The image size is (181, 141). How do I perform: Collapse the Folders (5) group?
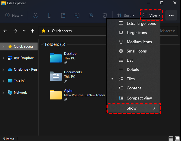click(42, 44)
